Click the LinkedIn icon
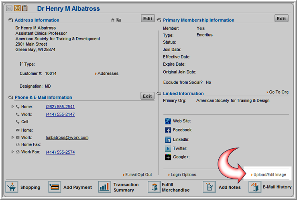 pyautogui.click(x=168, y=140)
